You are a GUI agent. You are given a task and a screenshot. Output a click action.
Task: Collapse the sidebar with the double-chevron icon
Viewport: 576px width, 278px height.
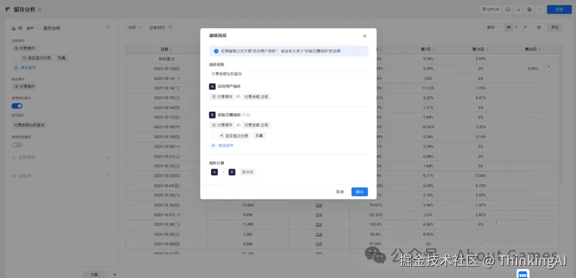(x=115, y=274)
